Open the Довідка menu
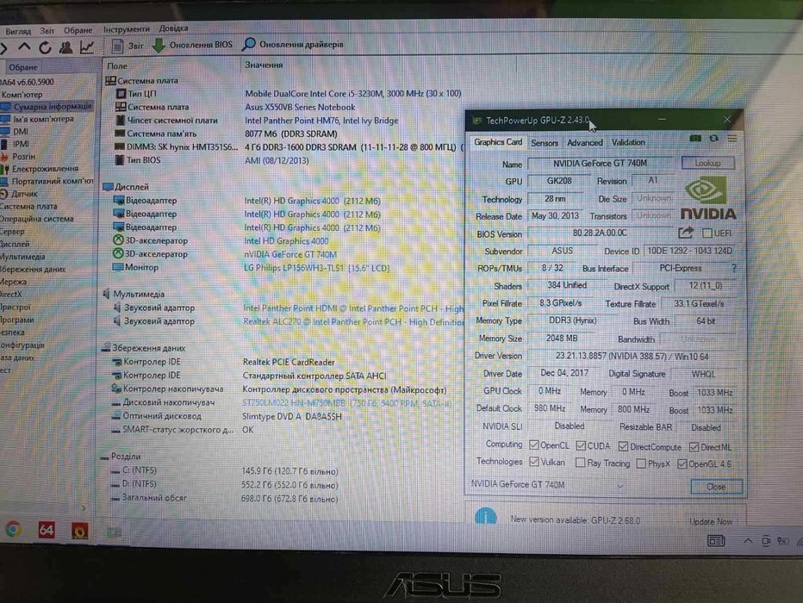This screenshot has width=803, height=603. pyautogui.click(x=173, y=28)
